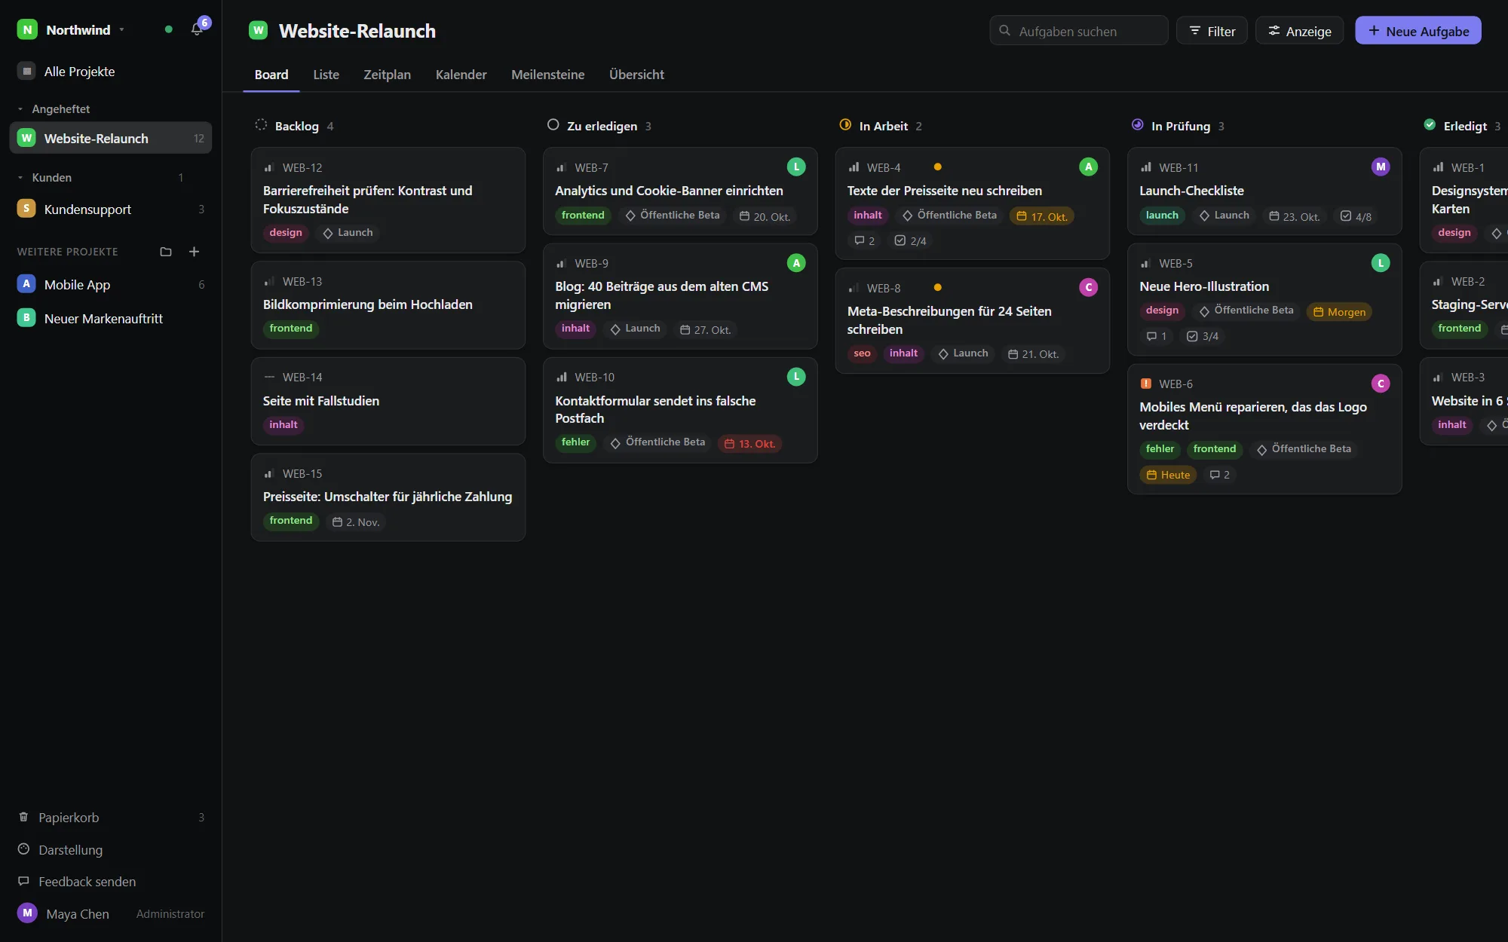Image resolution: width=1508 pixels, height=942 pixels.
Task: Click the Backlog dashed circle status icon
Action: click(x=261, y=125)
